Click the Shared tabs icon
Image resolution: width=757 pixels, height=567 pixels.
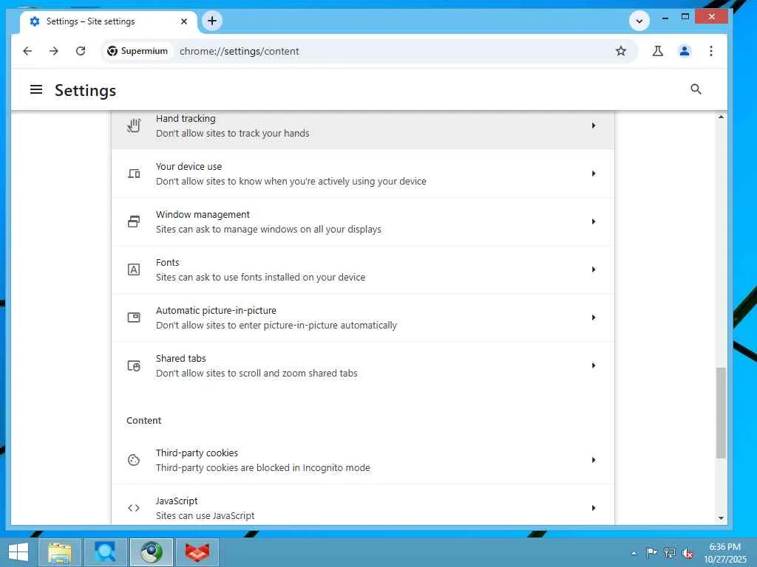tap(134, 365)
